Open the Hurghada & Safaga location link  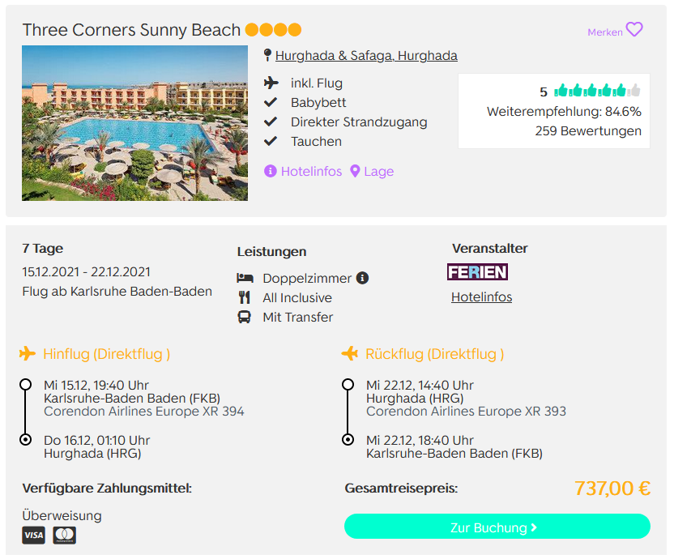click(x=366, y=56)
